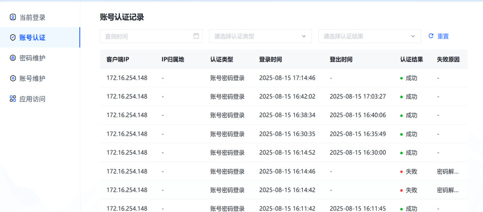Click the 当前登录 sidebar icon
The image size is (483, 212).
click(x=13, y=17)
